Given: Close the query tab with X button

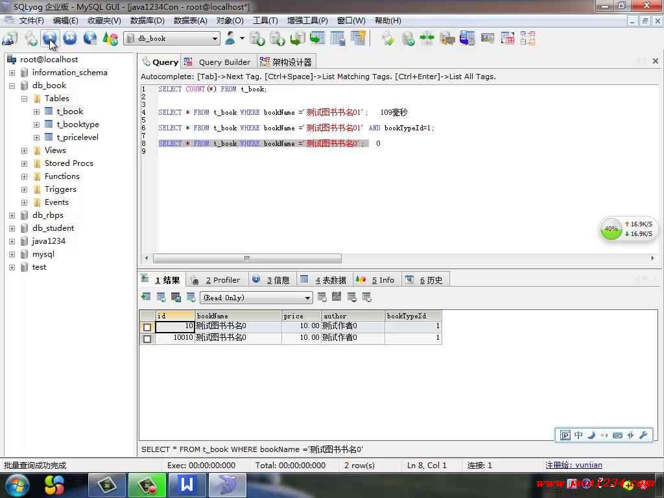Looking at the screenshot, I should (655, 61).
